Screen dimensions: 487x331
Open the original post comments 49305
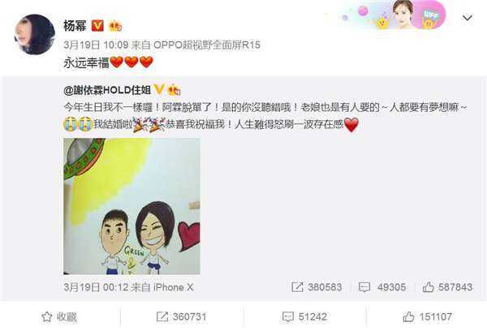[382, 287]
